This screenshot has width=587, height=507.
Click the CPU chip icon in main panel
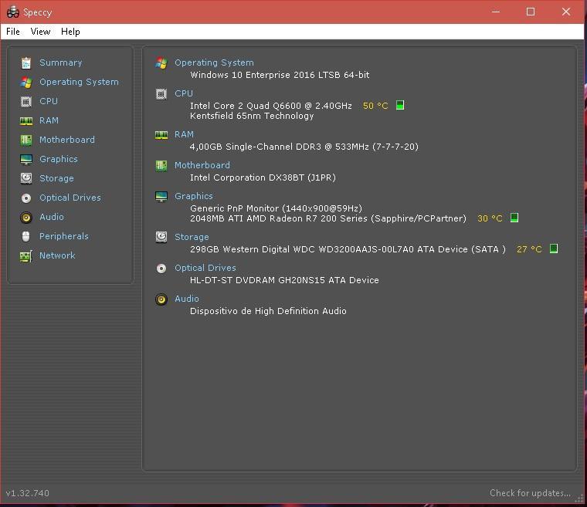161,94
